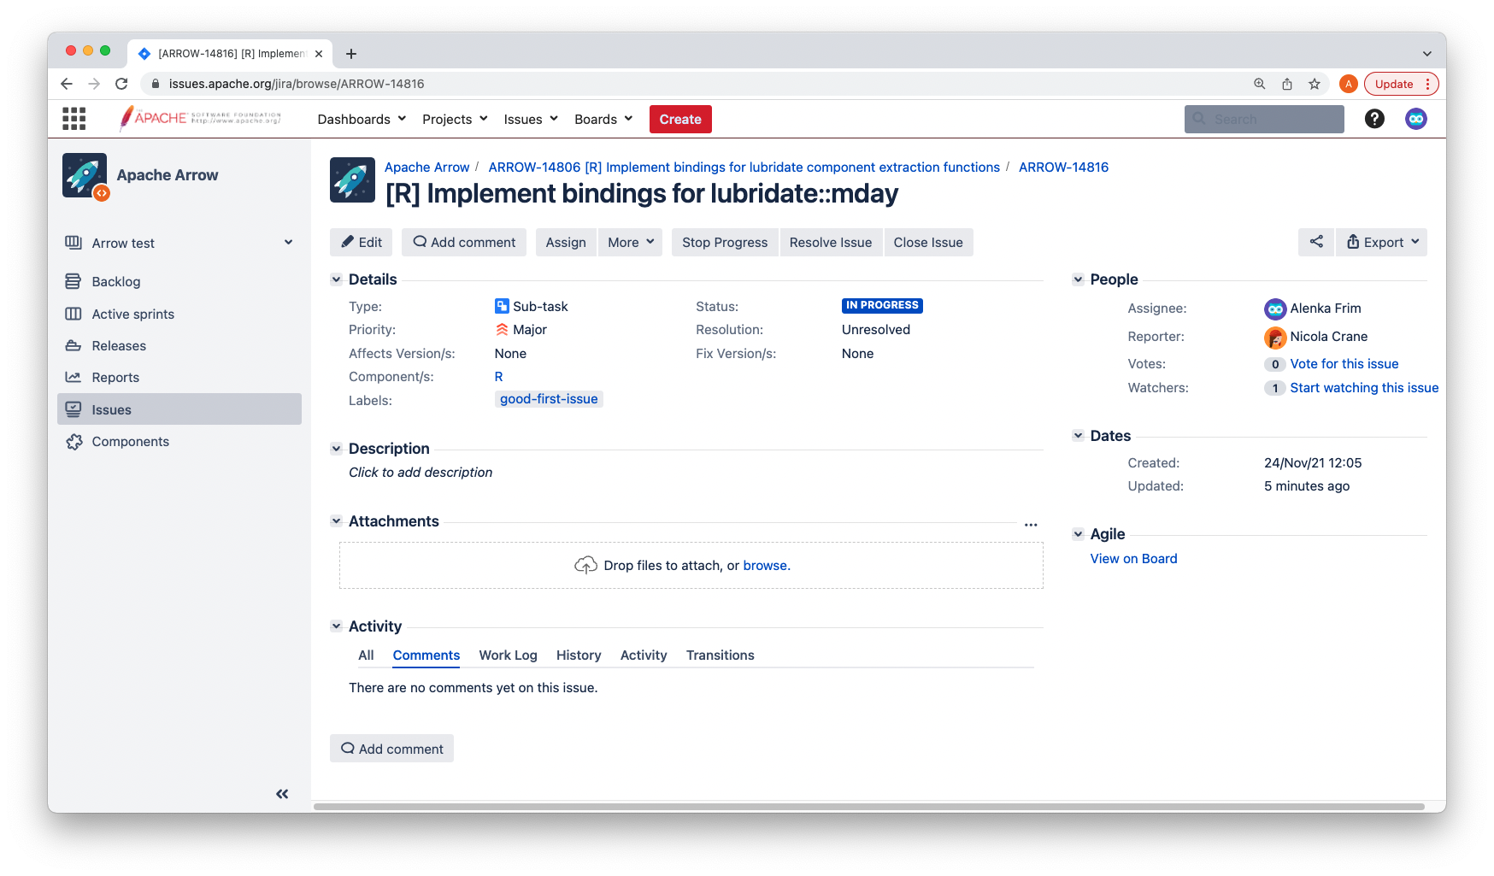
Task: Bookmark this page with star icon
Action: [x=1315, y=84]
